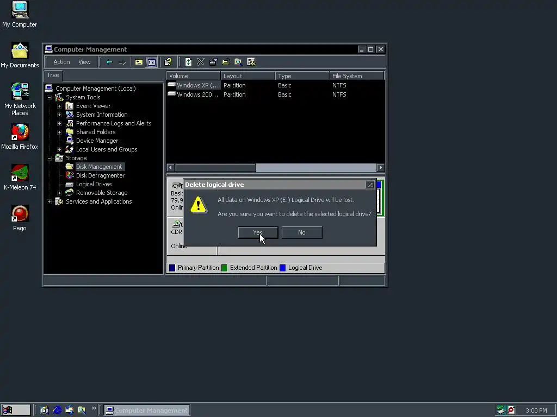The image size is (557, 417).
Task: Expand the Shared Folders node
Action: [60, 132]
